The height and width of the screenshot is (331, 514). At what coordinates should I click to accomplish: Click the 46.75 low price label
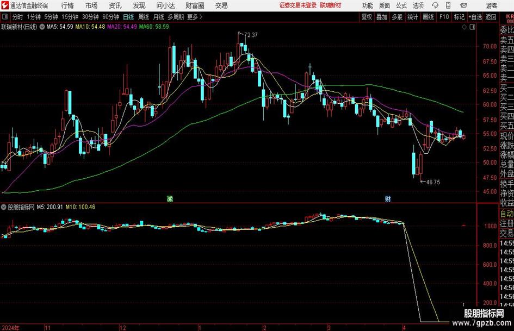433,182
